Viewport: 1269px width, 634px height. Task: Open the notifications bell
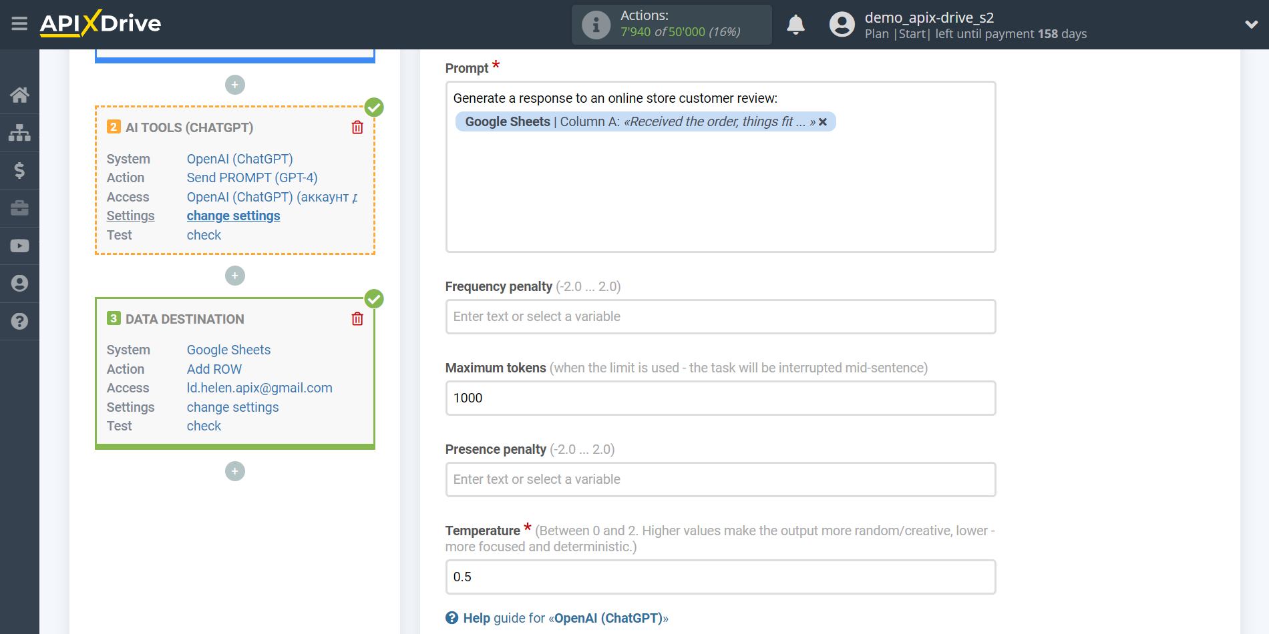(x=795, y=25)
